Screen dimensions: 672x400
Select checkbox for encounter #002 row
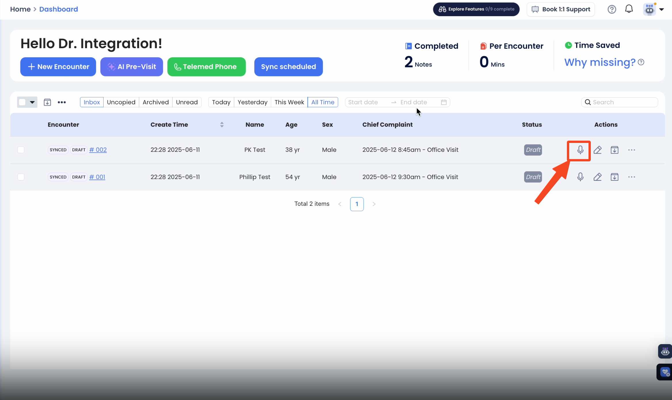pyautogui.click(x=21, y=150)
